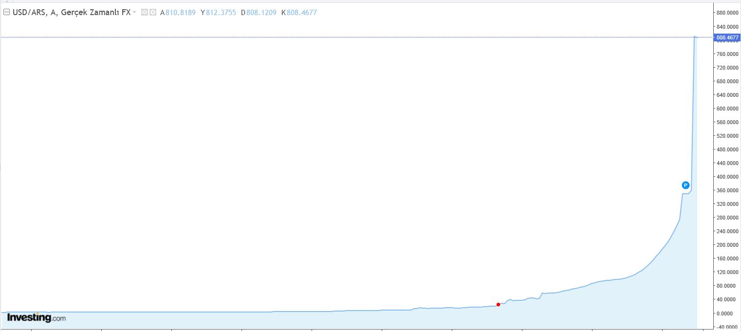Click the high value Y812.3755
Viewport: 741px width, 331px height.
218,13
